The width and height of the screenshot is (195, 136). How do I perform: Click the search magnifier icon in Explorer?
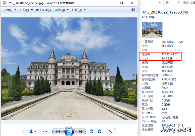coord(179,2)
